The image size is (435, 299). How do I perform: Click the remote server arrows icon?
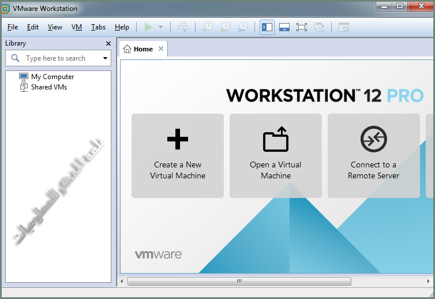[x=374, y=139]
